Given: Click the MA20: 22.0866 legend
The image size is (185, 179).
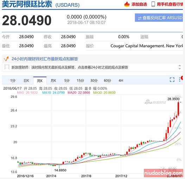Looking at the screenshot, I should (79, 92).
